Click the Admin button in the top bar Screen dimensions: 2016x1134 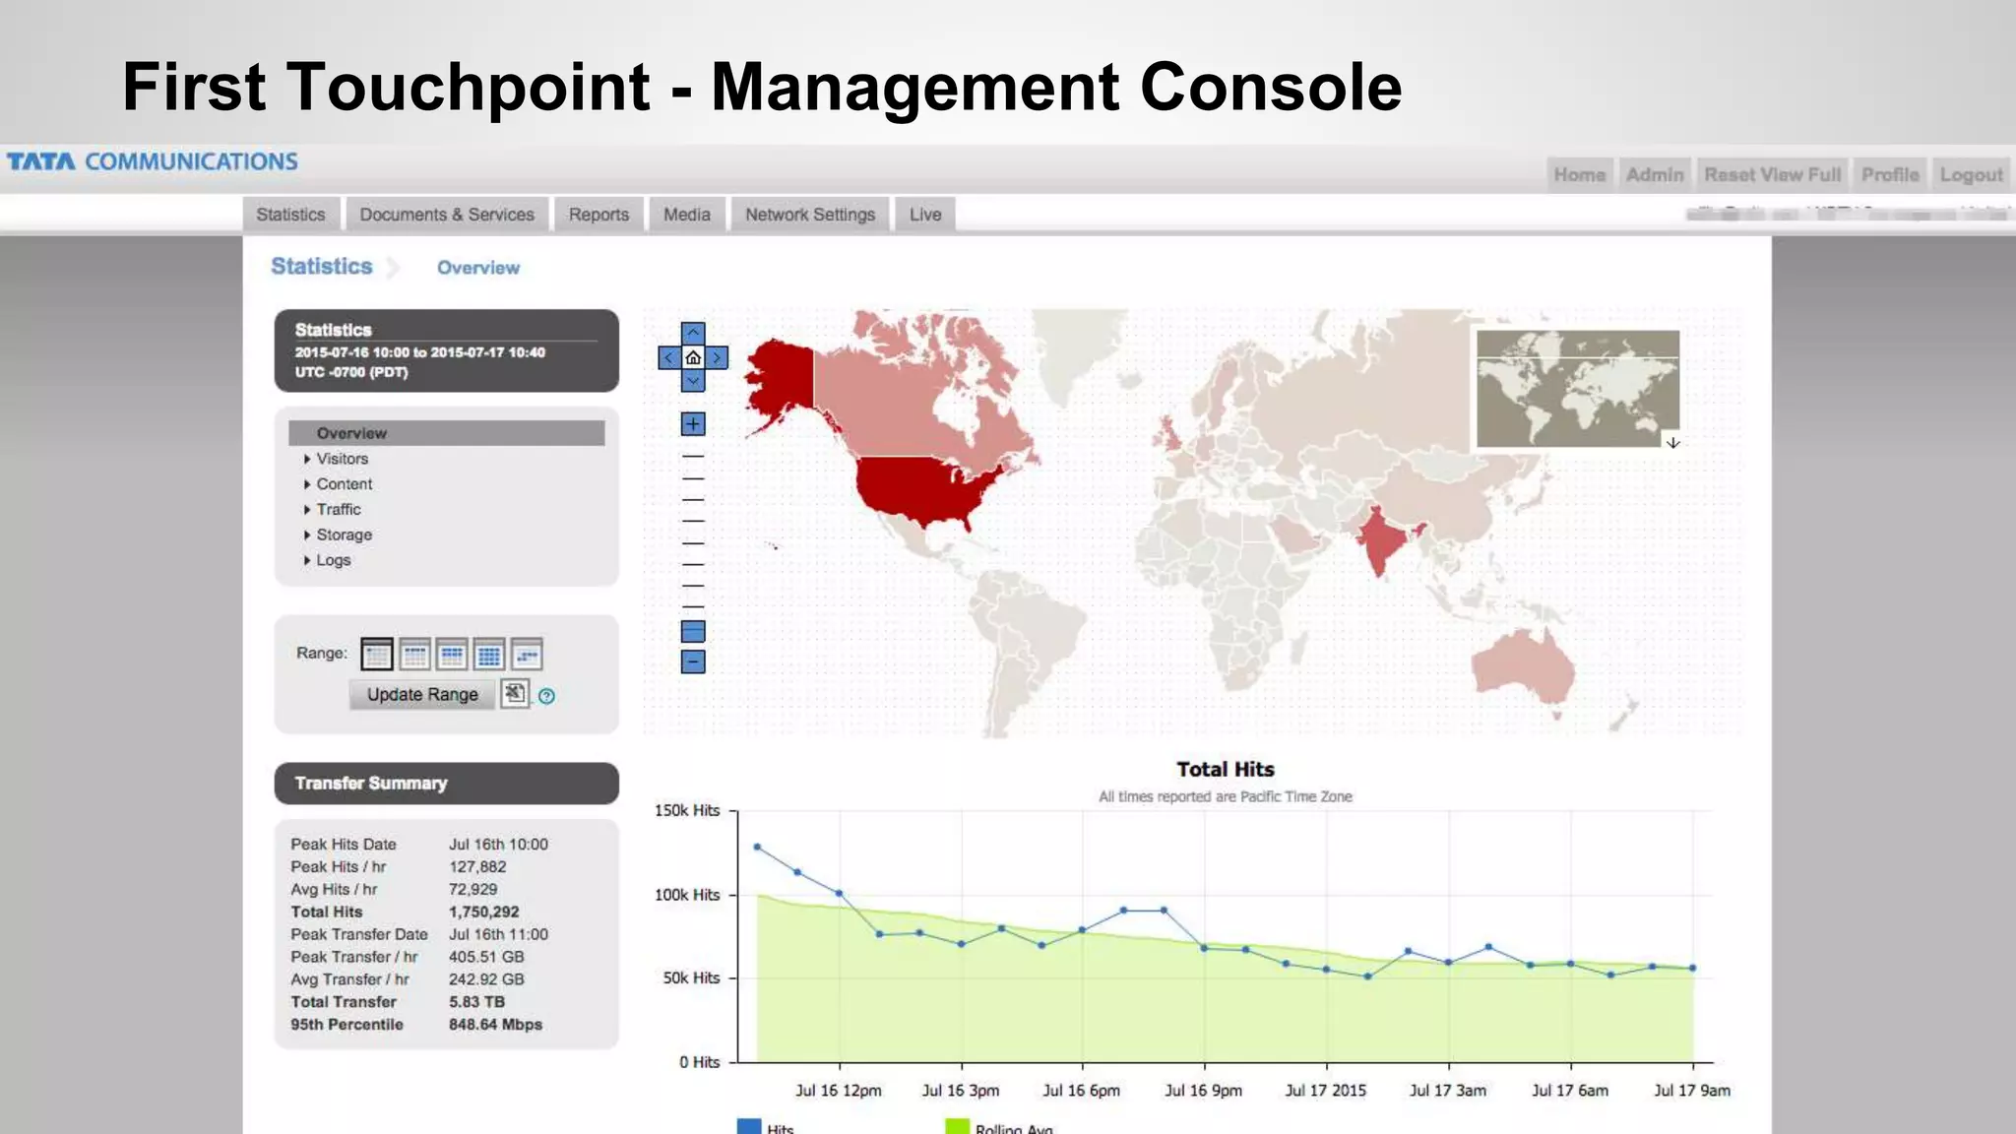(1655, 174)
